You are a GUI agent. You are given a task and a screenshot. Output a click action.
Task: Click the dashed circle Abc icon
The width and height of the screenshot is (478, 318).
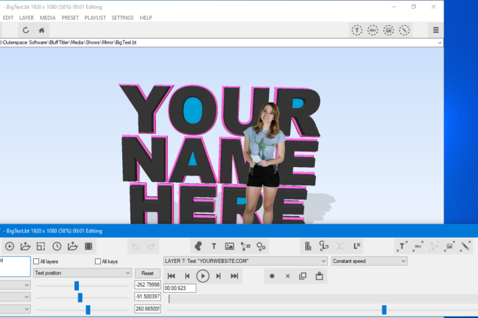372,30
